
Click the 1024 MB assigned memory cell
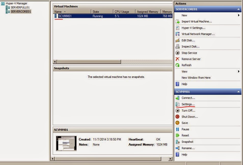coord(142,16)
